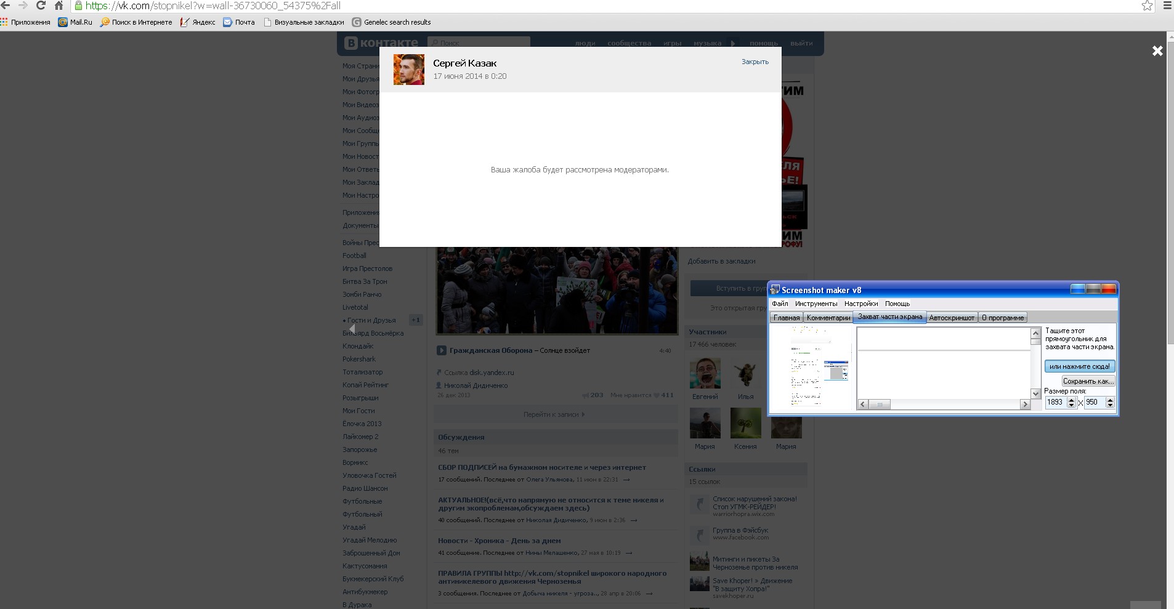1174x609 pixels.
Task: Open the помощь header link
Action: tap(764, 43)
